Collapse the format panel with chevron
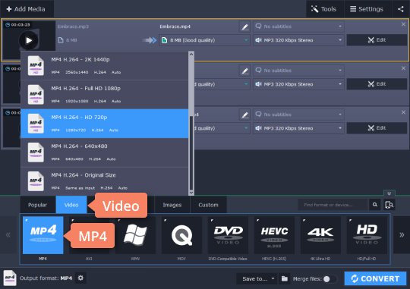The height and width of the screenshot is (289, 410). [389, 193]
